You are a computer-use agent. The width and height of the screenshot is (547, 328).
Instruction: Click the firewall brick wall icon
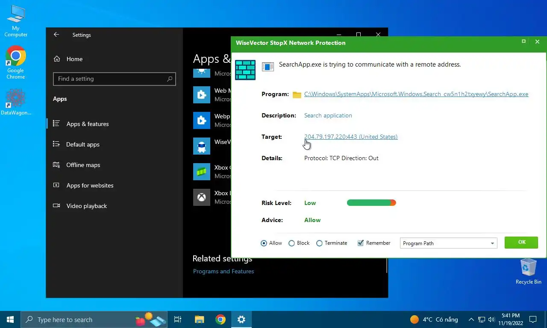click(245, 70)
